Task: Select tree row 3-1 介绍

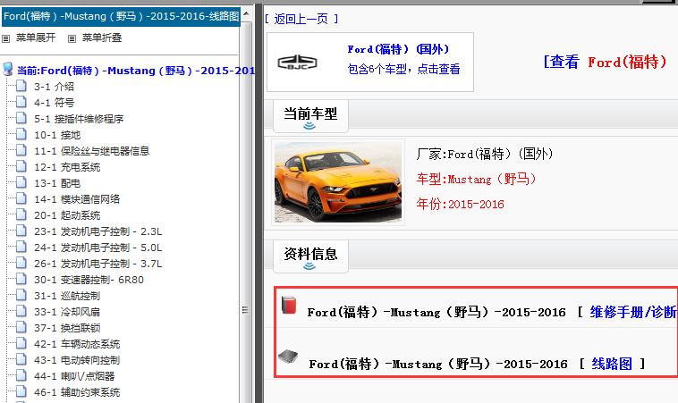Action: pos(54,87)
